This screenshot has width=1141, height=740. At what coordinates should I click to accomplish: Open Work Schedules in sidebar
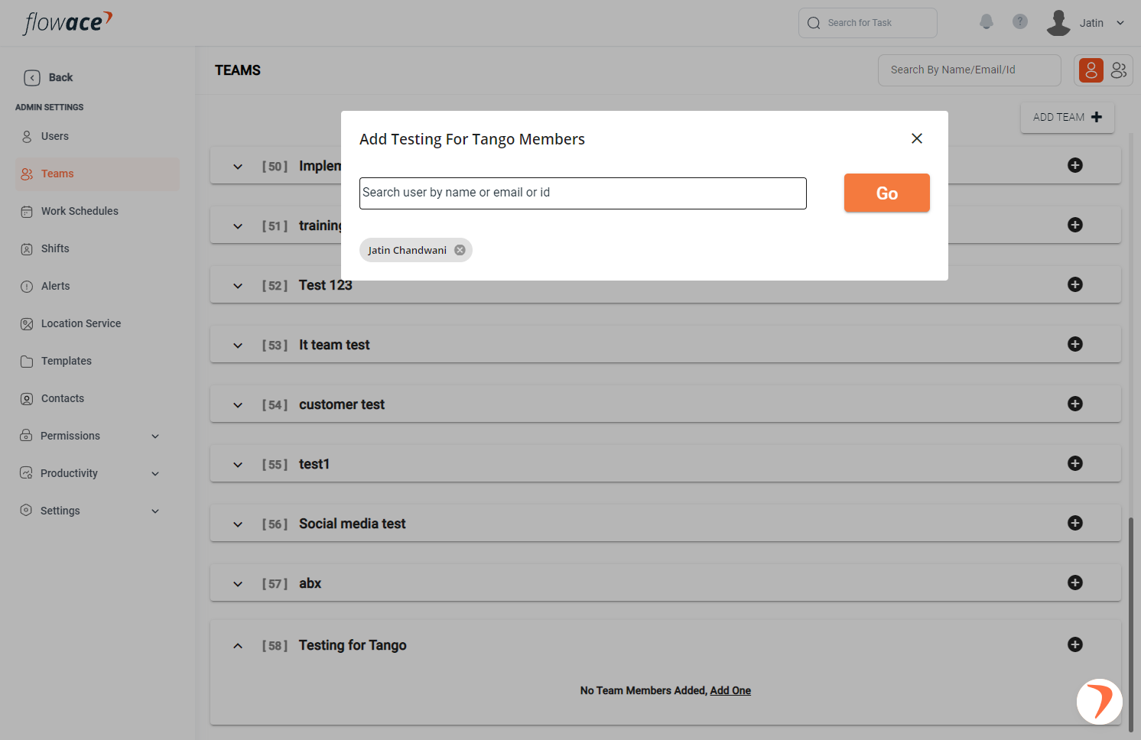(80, 211)
